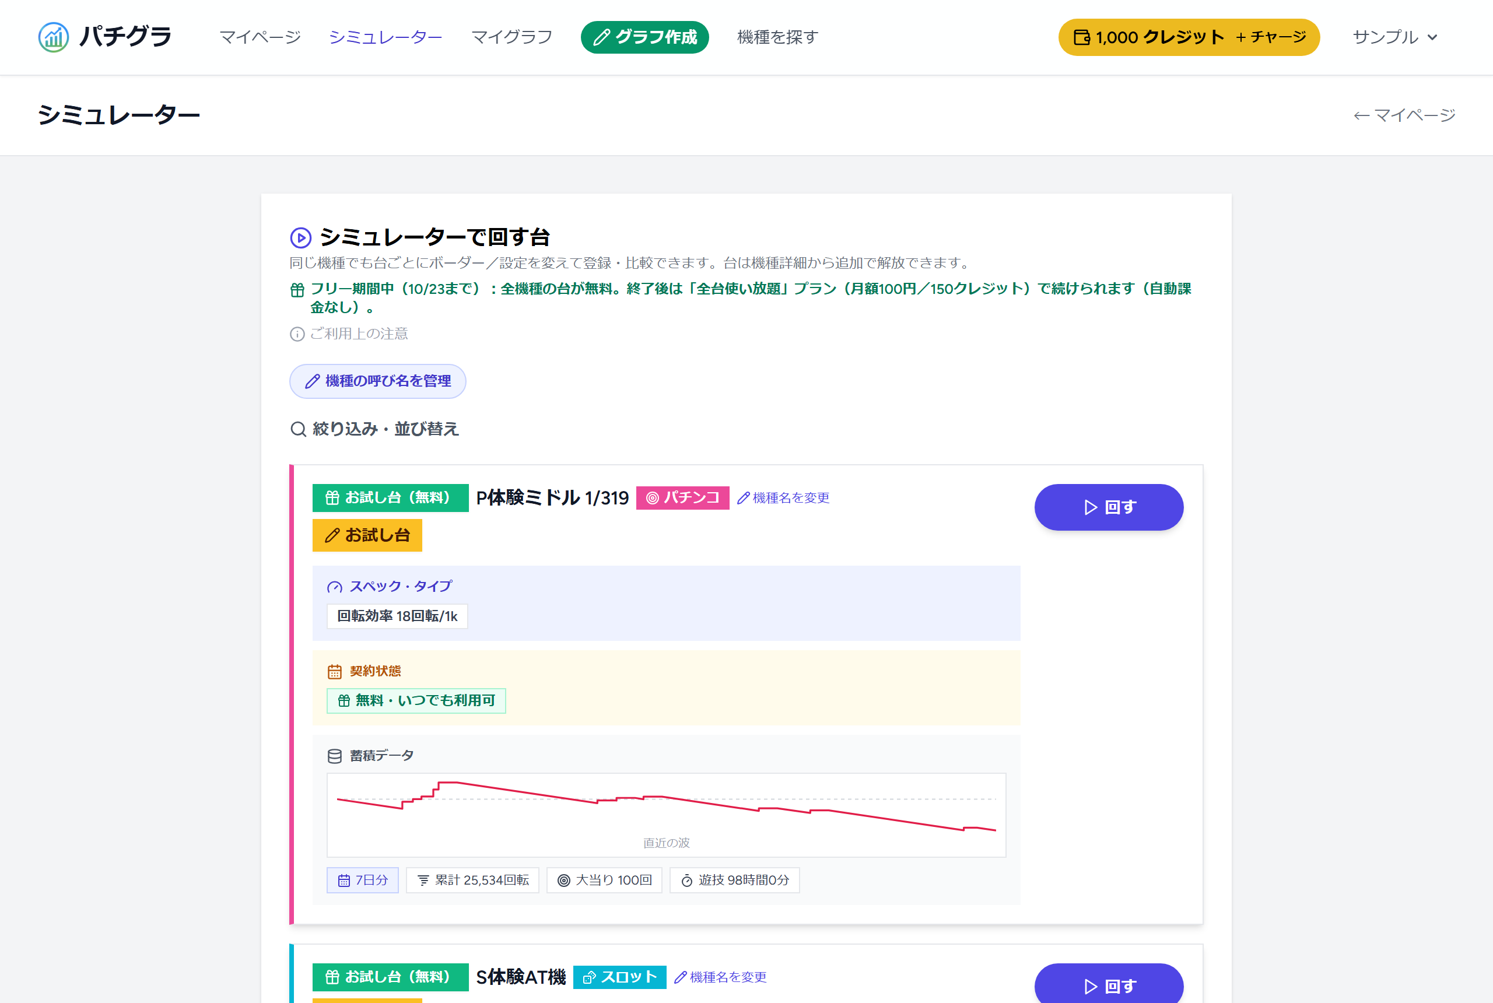Click the stopwatch icon in 遊技 chip

(687, 881)
